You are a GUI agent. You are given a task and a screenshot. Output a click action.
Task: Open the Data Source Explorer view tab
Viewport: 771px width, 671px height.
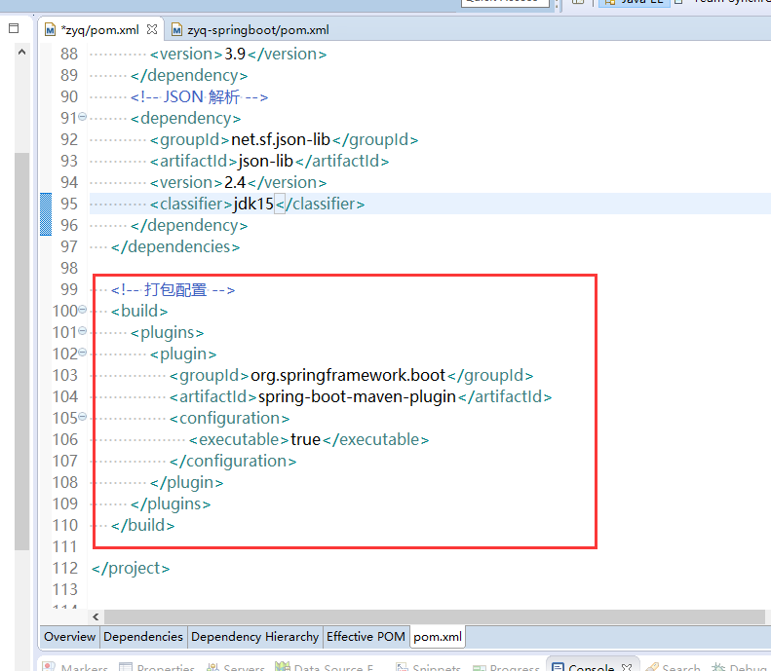point(324,667)
